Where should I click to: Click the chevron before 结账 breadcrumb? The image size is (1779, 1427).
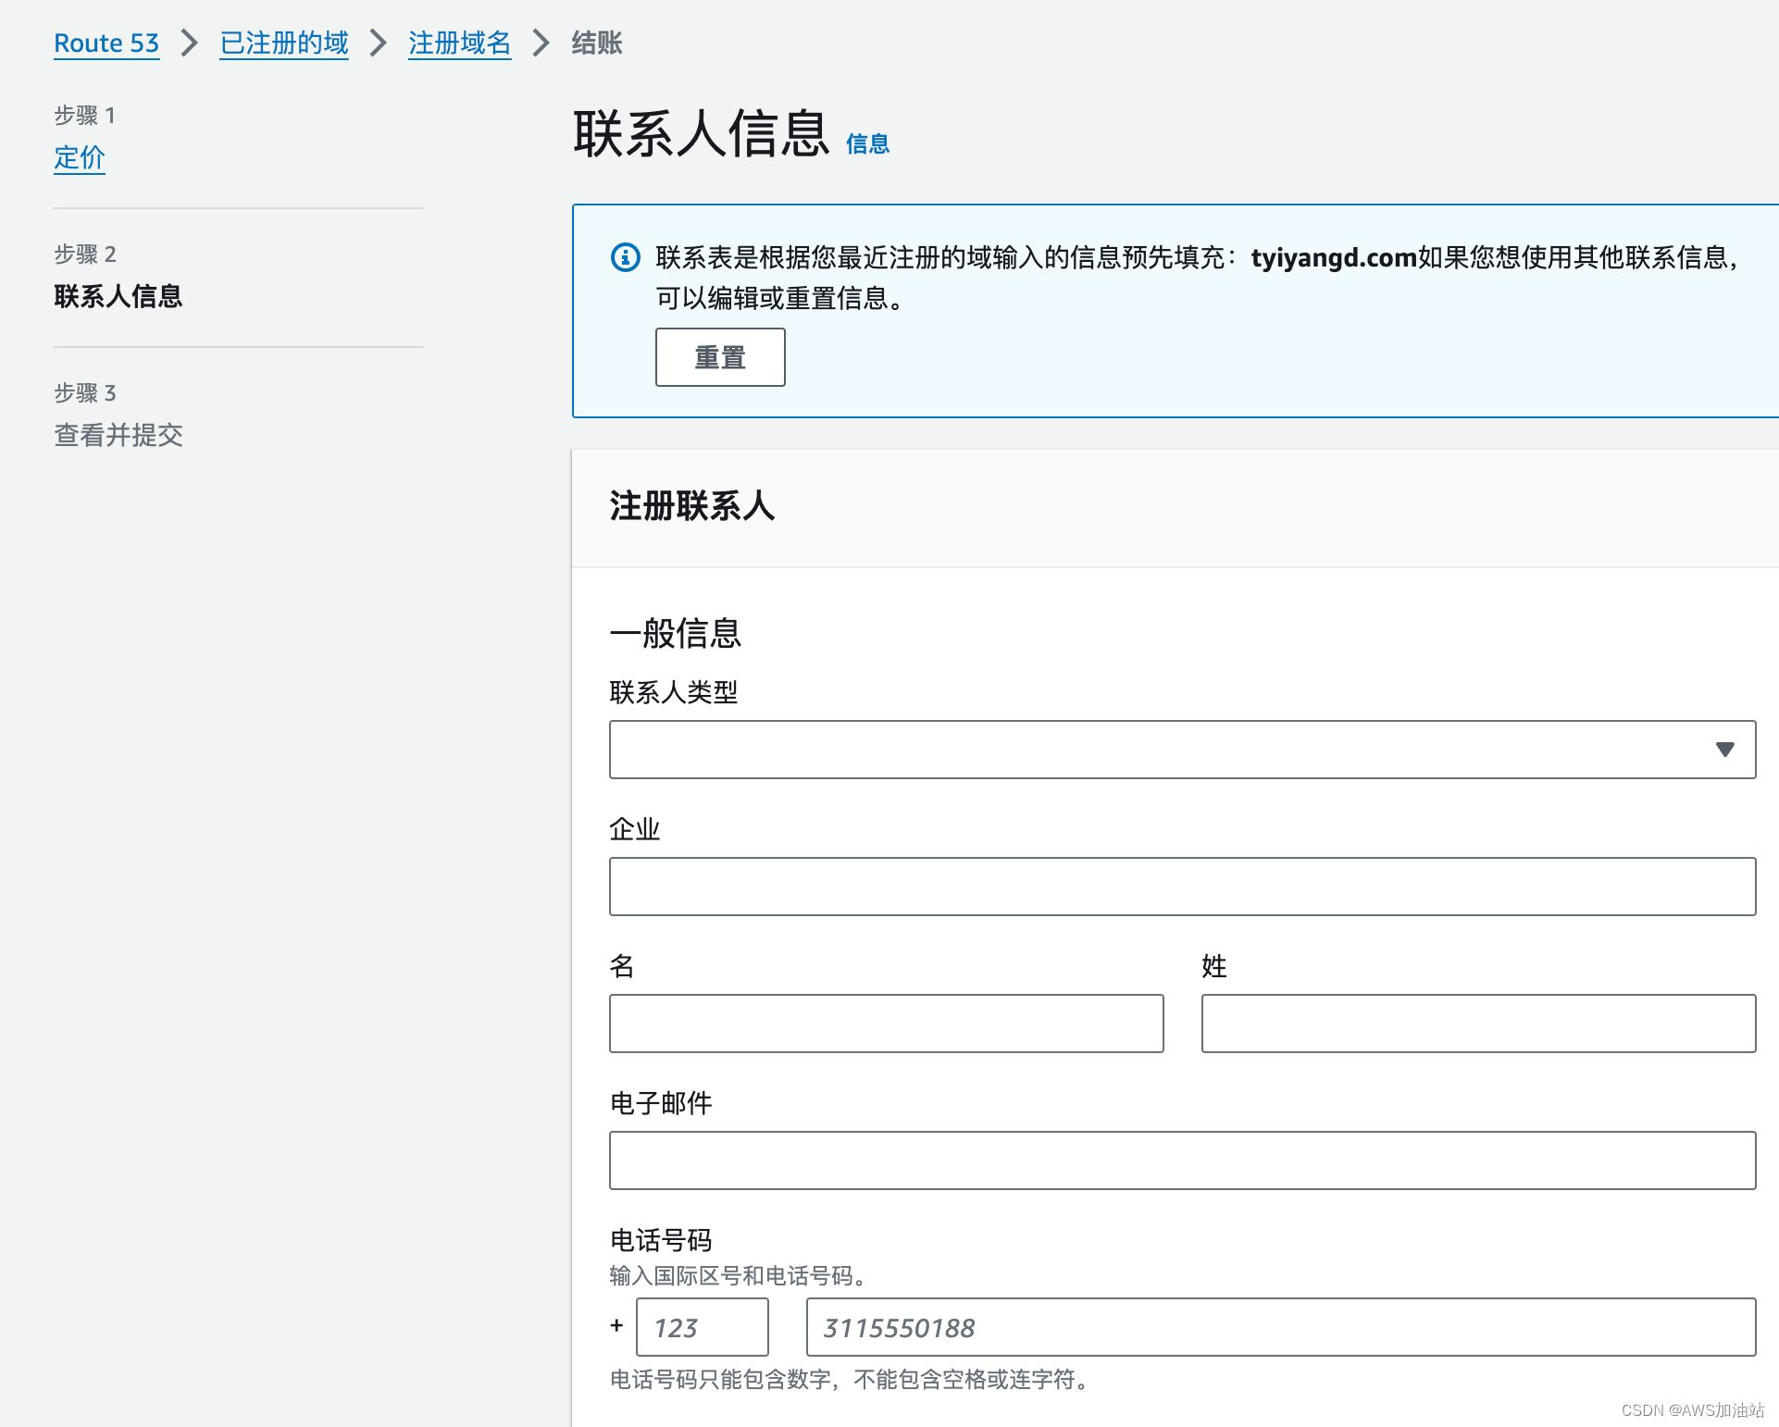tap(541, 43)
